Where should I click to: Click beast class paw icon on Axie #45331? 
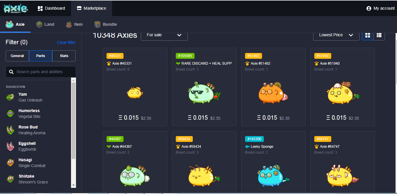pos(109,63)
